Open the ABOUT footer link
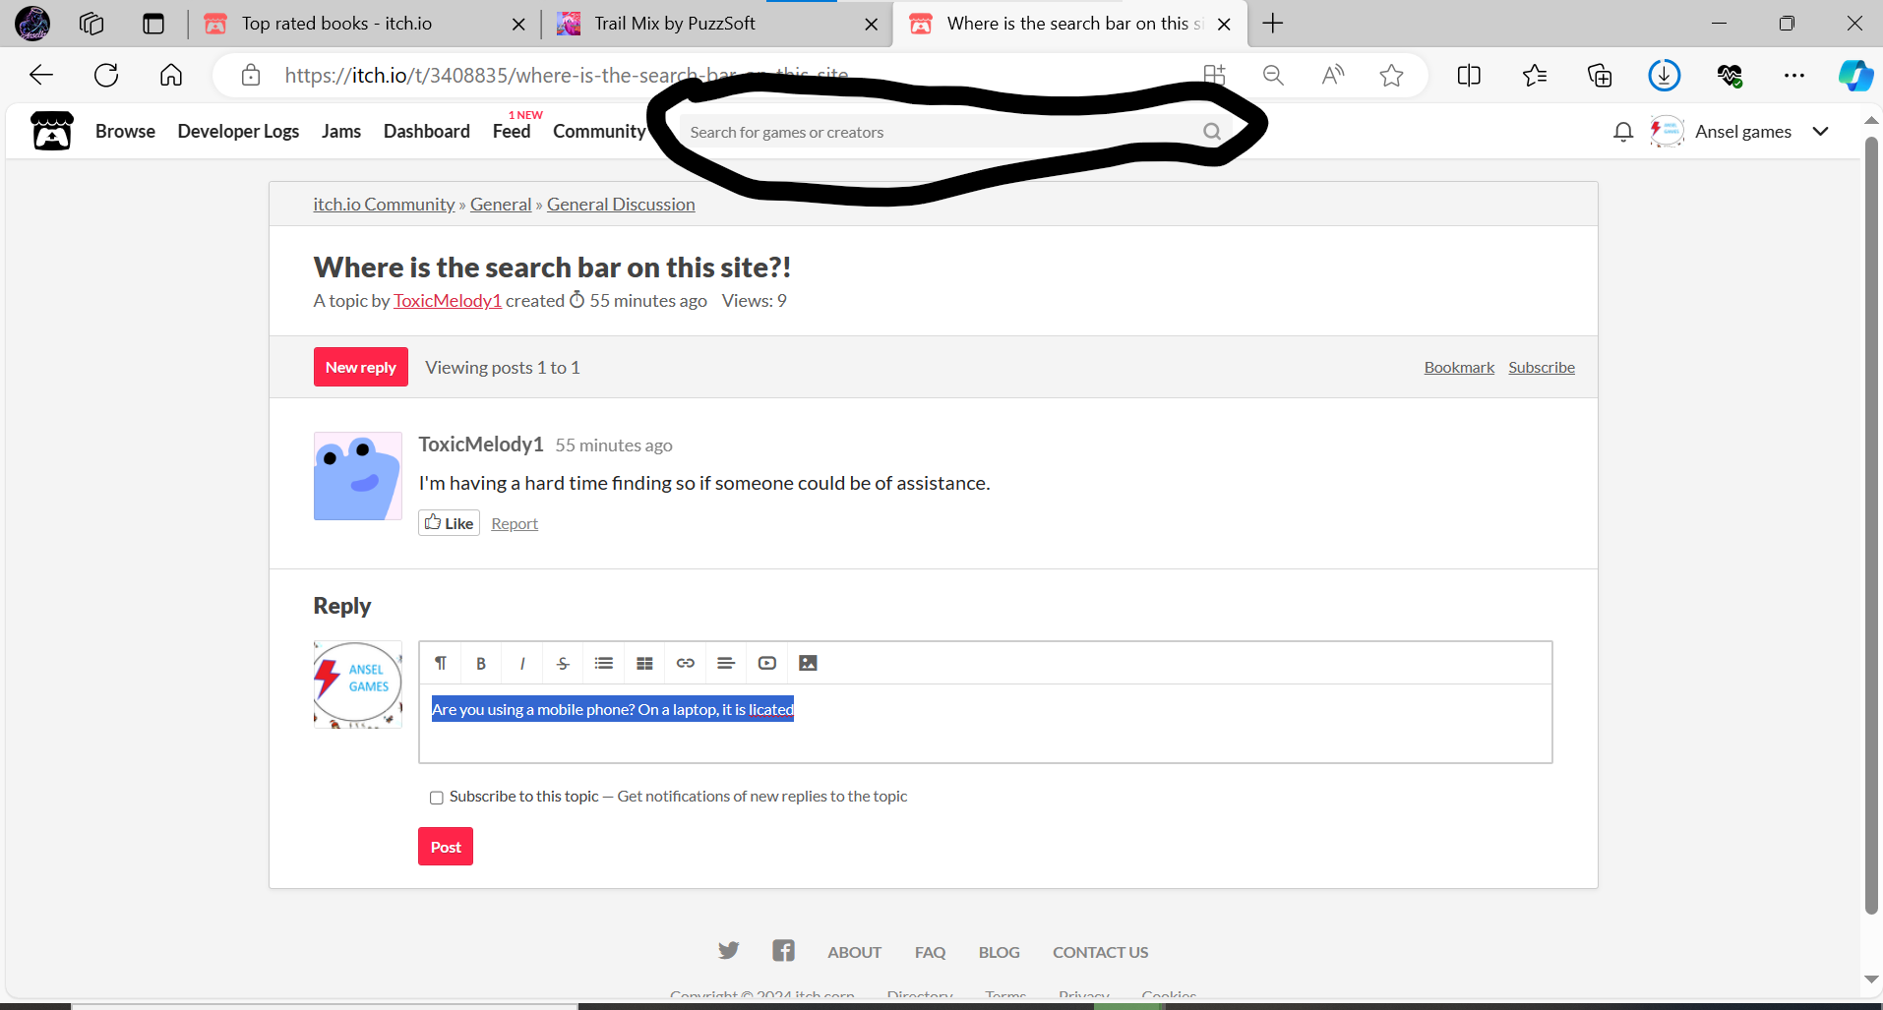The height and width of the screenshot is (1010, 1883). coord(854,952)
